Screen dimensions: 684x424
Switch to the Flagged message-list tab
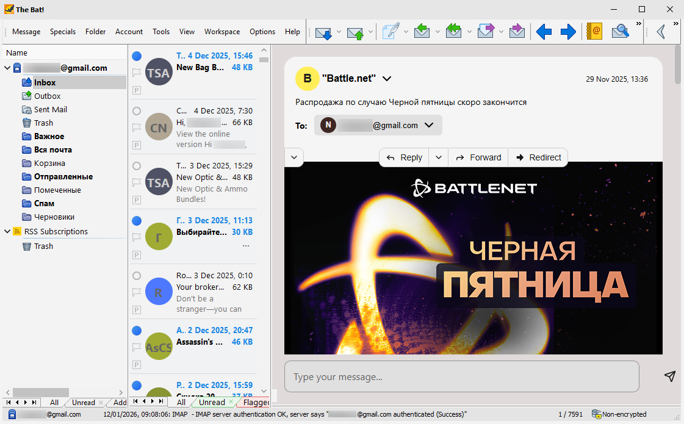(256, 402)
